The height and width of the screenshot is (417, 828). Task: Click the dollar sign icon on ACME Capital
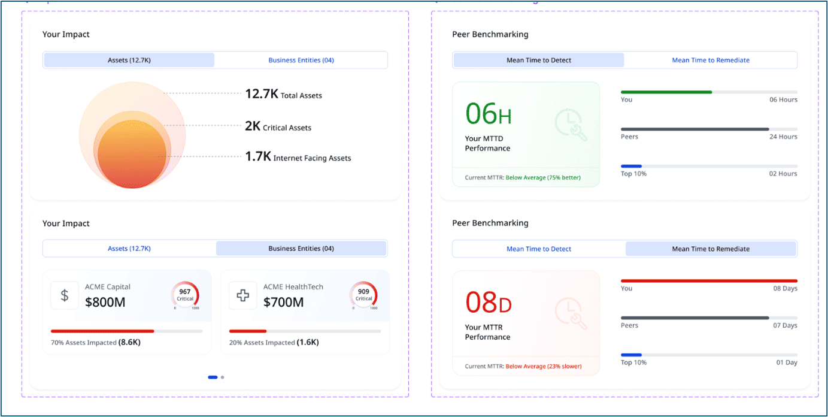[x=65, y=295]
